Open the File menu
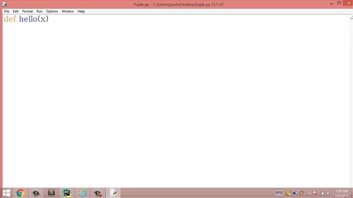This screenshot has height=198, width=353. (7, 11)
